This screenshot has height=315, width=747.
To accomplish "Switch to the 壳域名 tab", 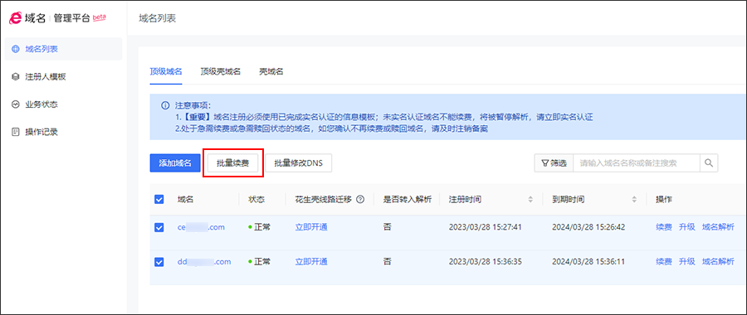I will (x=271, y=72).
